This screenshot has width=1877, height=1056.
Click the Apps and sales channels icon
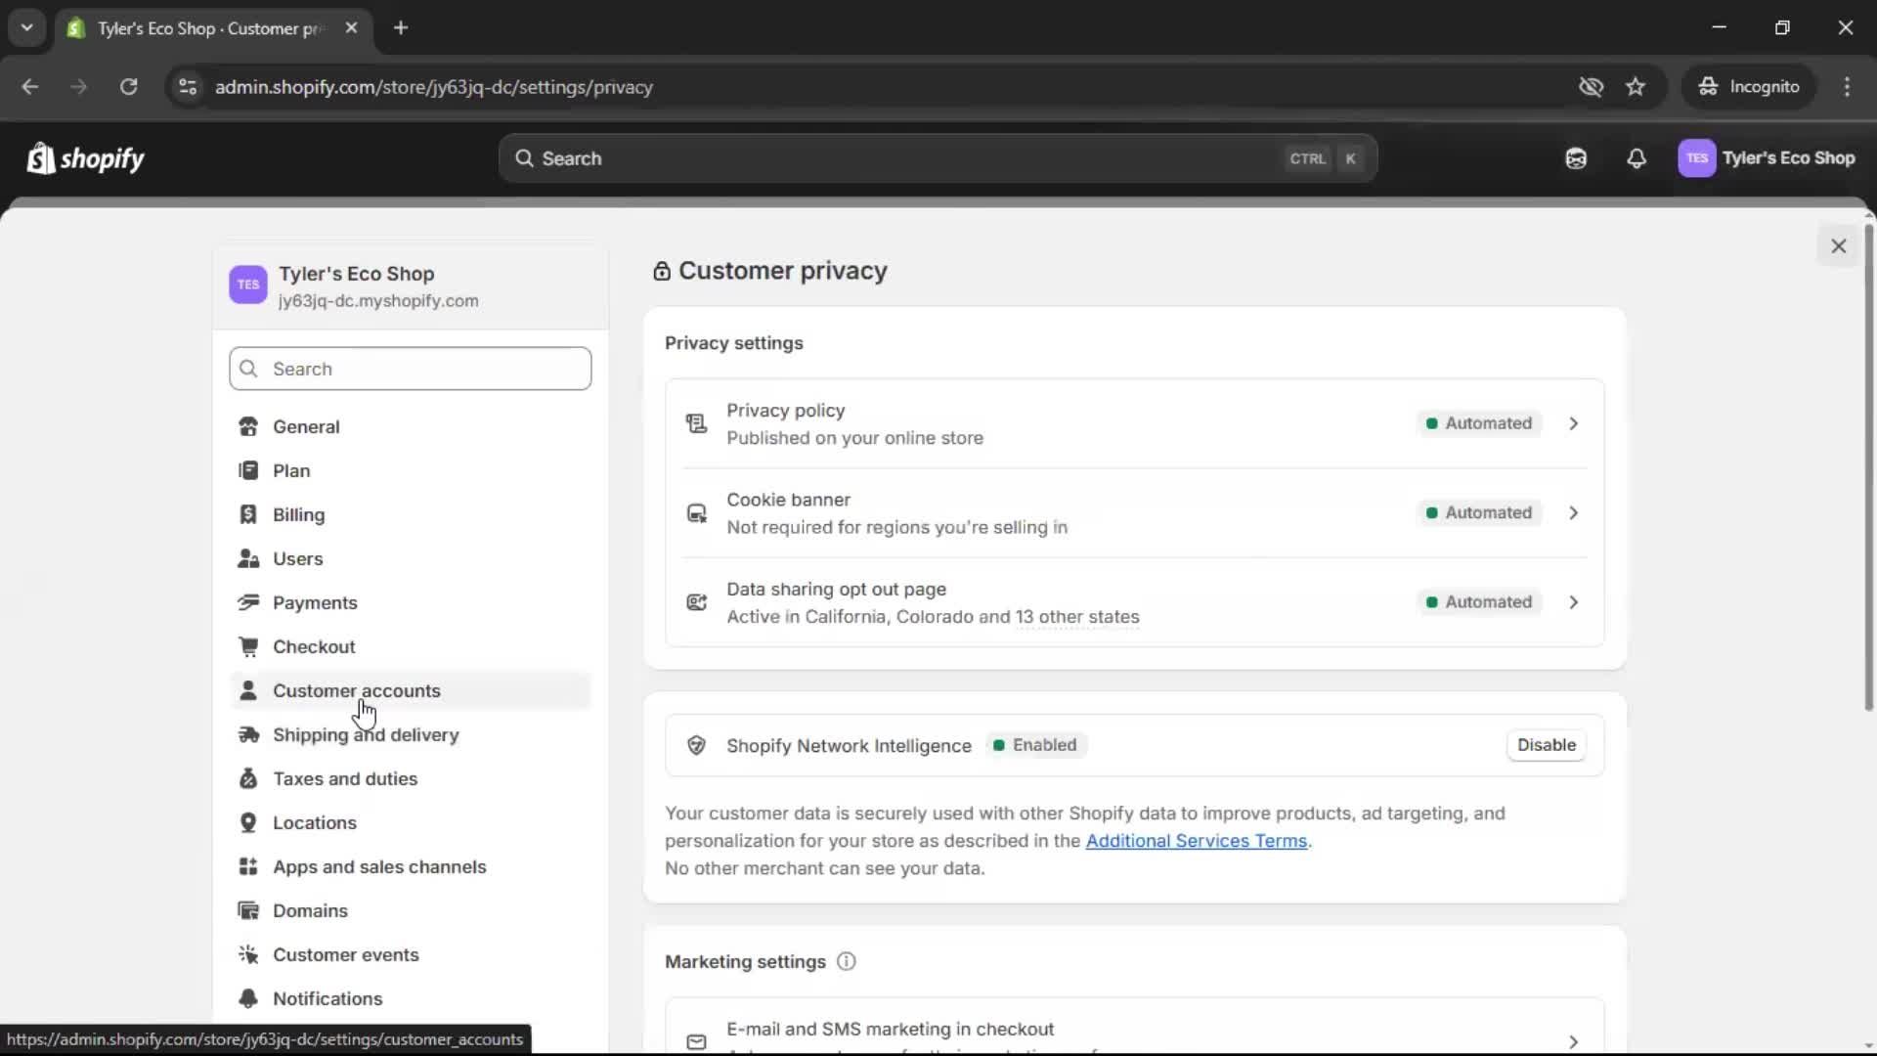tap(248, 866)
